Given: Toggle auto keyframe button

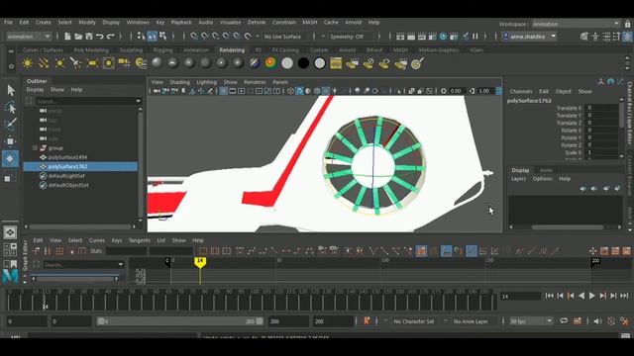Looking at the screenshot, I should [x=611, y=321].
